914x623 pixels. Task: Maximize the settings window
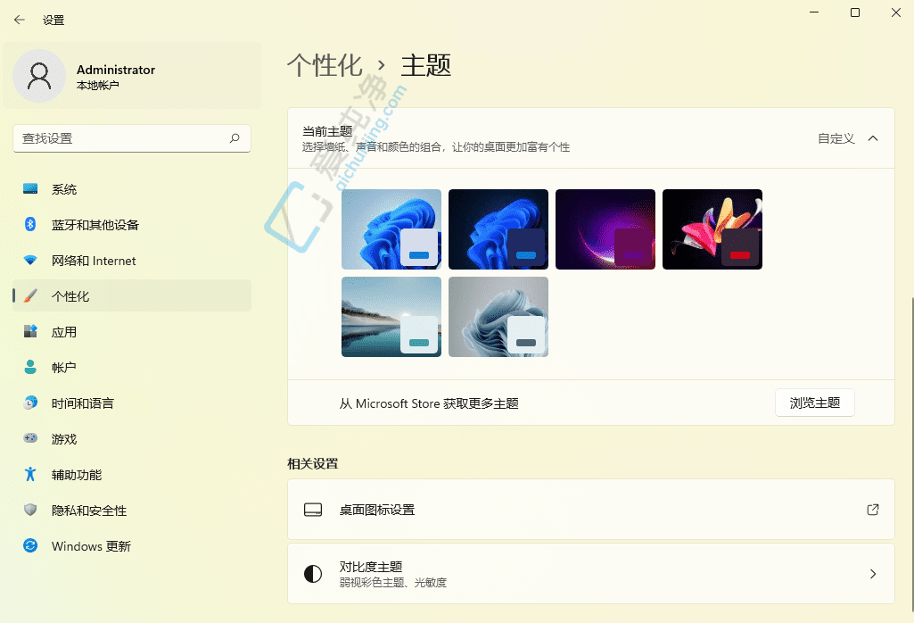(x=855, y=12)
